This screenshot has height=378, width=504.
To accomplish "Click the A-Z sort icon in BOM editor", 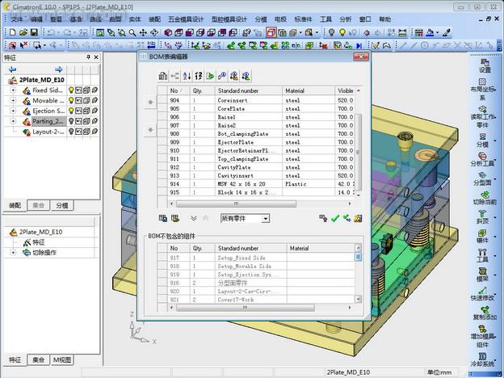I will (x=187, y=76).
